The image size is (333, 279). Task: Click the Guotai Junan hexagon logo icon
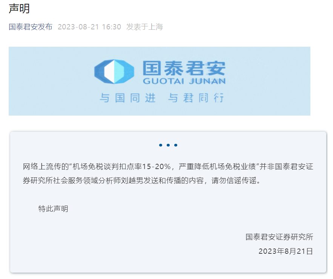click(114, 72)
